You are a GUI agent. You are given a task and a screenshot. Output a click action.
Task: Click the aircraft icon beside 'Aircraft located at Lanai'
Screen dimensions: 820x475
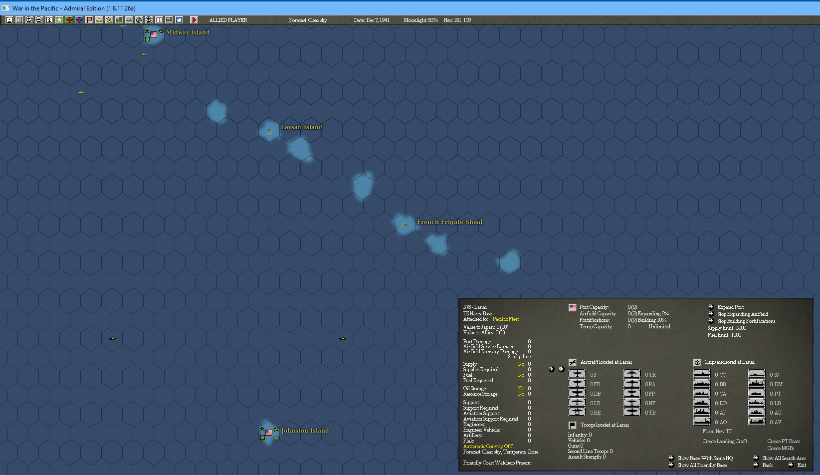(x=573, y=362)
